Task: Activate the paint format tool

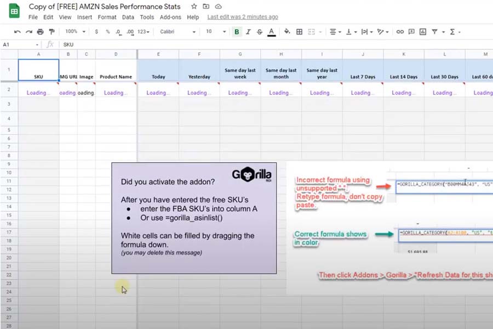Action: click(x=51, y=32)
